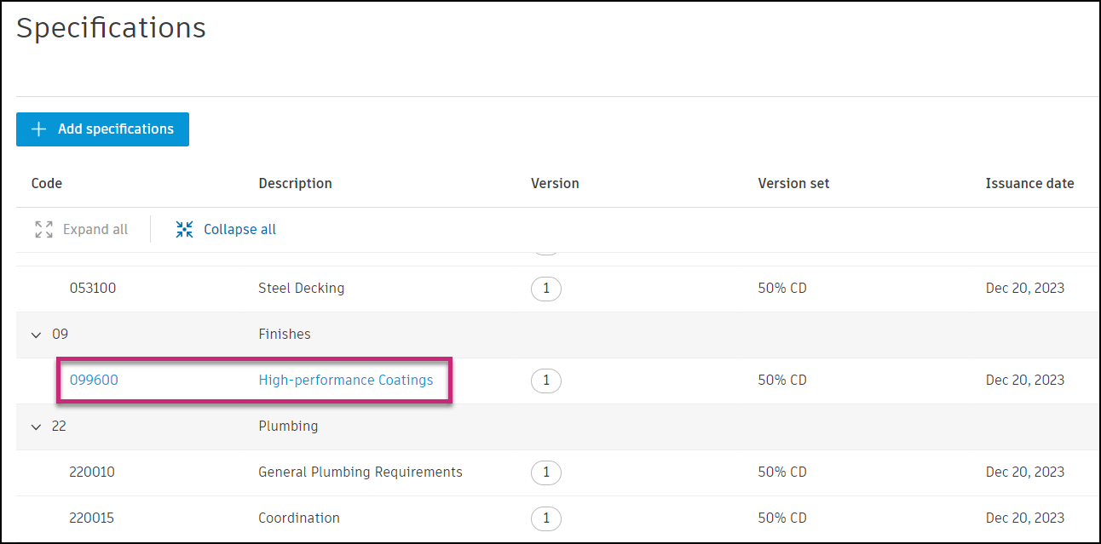Image resolution: width=1101 pixels, height=544 pixels.
Task: Open version badge for High-performance Coatings
Action: tap(545, 381)
